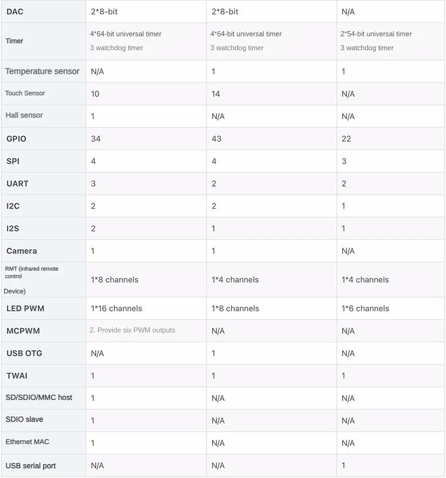Select the Touch Sensor row label
The height and width of the screenshot is (478, 446).
point(25,93)
